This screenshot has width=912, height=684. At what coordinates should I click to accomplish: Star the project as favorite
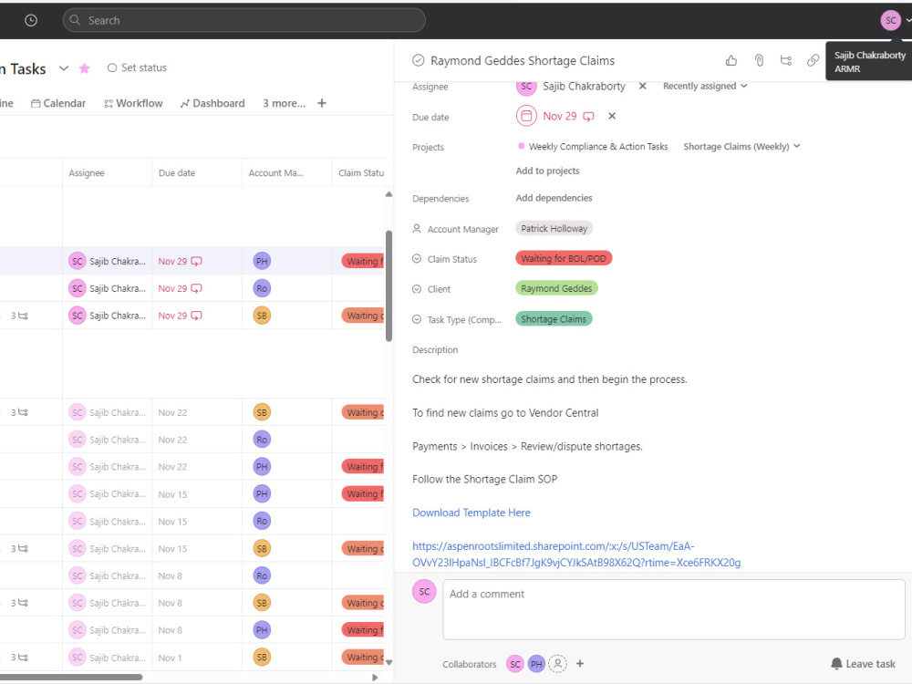(x=84, y=68)
